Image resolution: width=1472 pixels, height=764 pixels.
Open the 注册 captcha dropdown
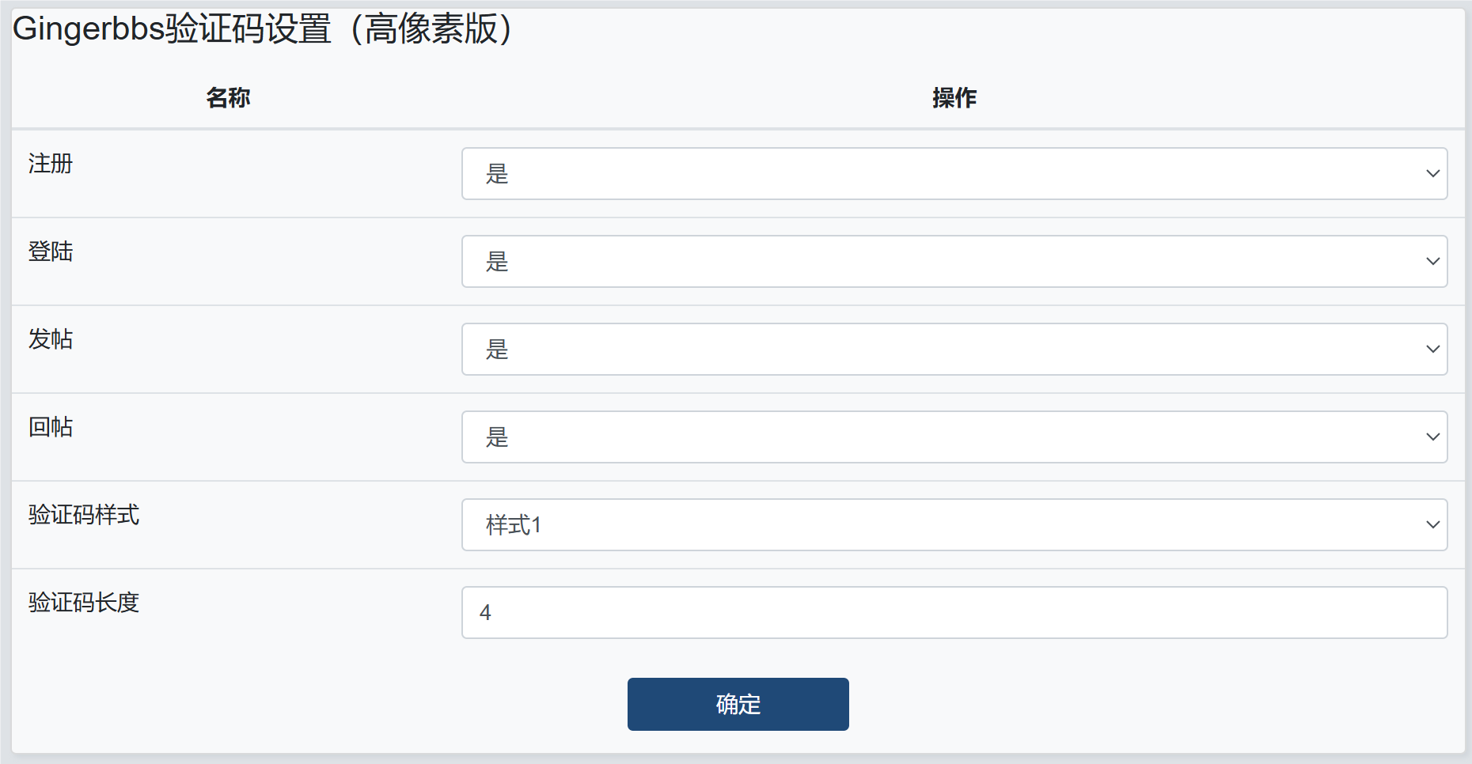click(954, 174)
